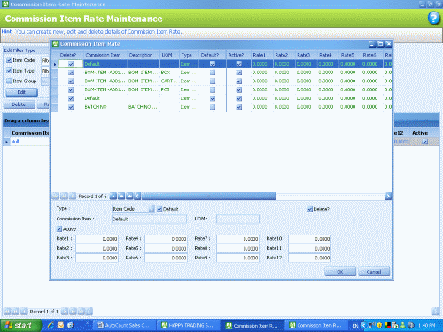This screenshot has width=443, height=332.
Task: Open the help icon in Maintenance window
Action: pos(433,19)
